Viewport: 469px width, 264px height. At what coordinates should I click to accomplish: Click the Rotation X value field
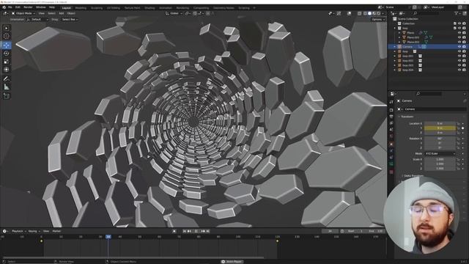(x=440, y=139)
